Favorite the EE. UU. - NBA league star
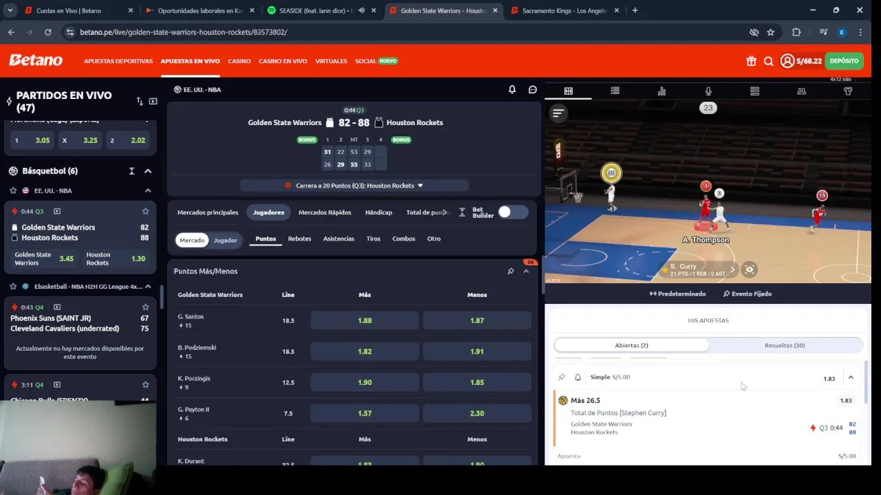The width and height of the screenshot is (881, 495). [13, 190]
